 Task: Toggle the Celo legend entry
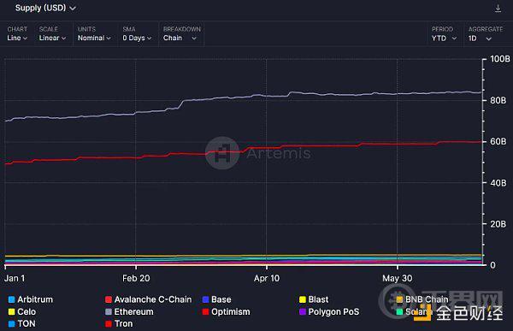(x=22, y=311)
